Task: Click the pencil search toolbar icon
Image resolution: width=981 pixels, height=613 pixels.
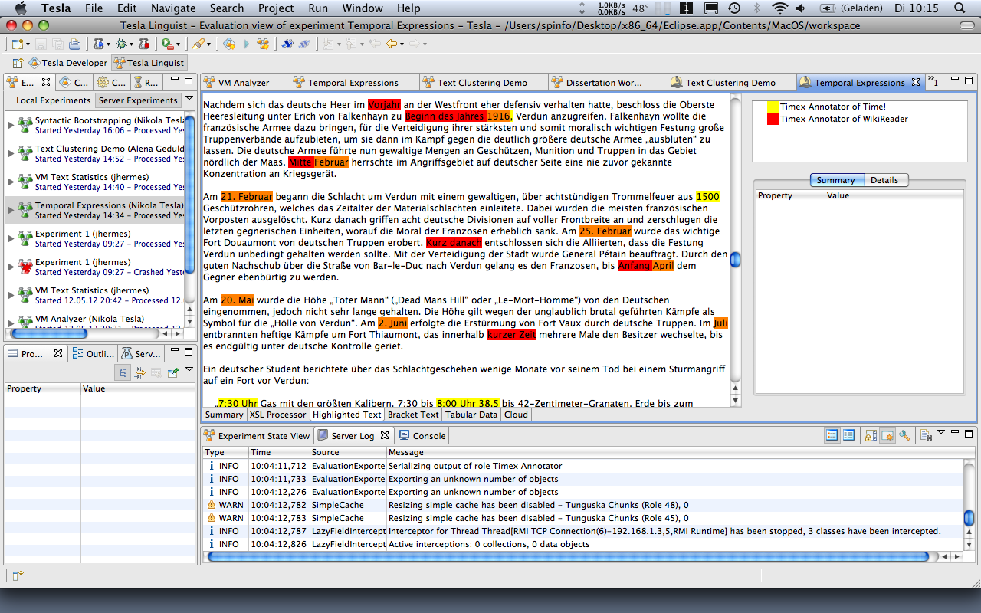Action: tap(198, 44)
